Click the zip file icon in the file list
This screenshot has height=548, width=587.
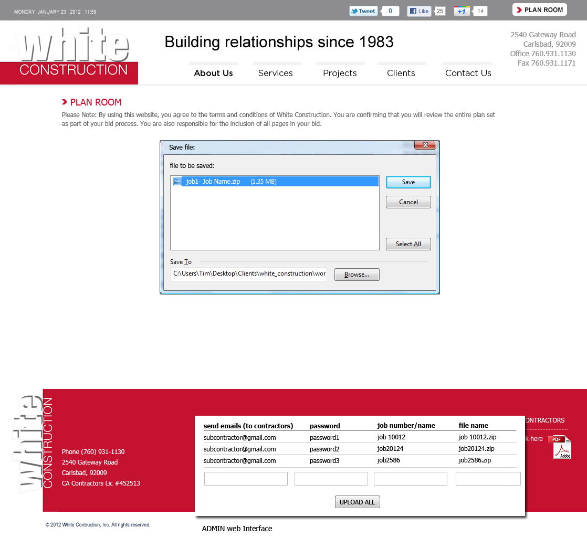point(177,182)
